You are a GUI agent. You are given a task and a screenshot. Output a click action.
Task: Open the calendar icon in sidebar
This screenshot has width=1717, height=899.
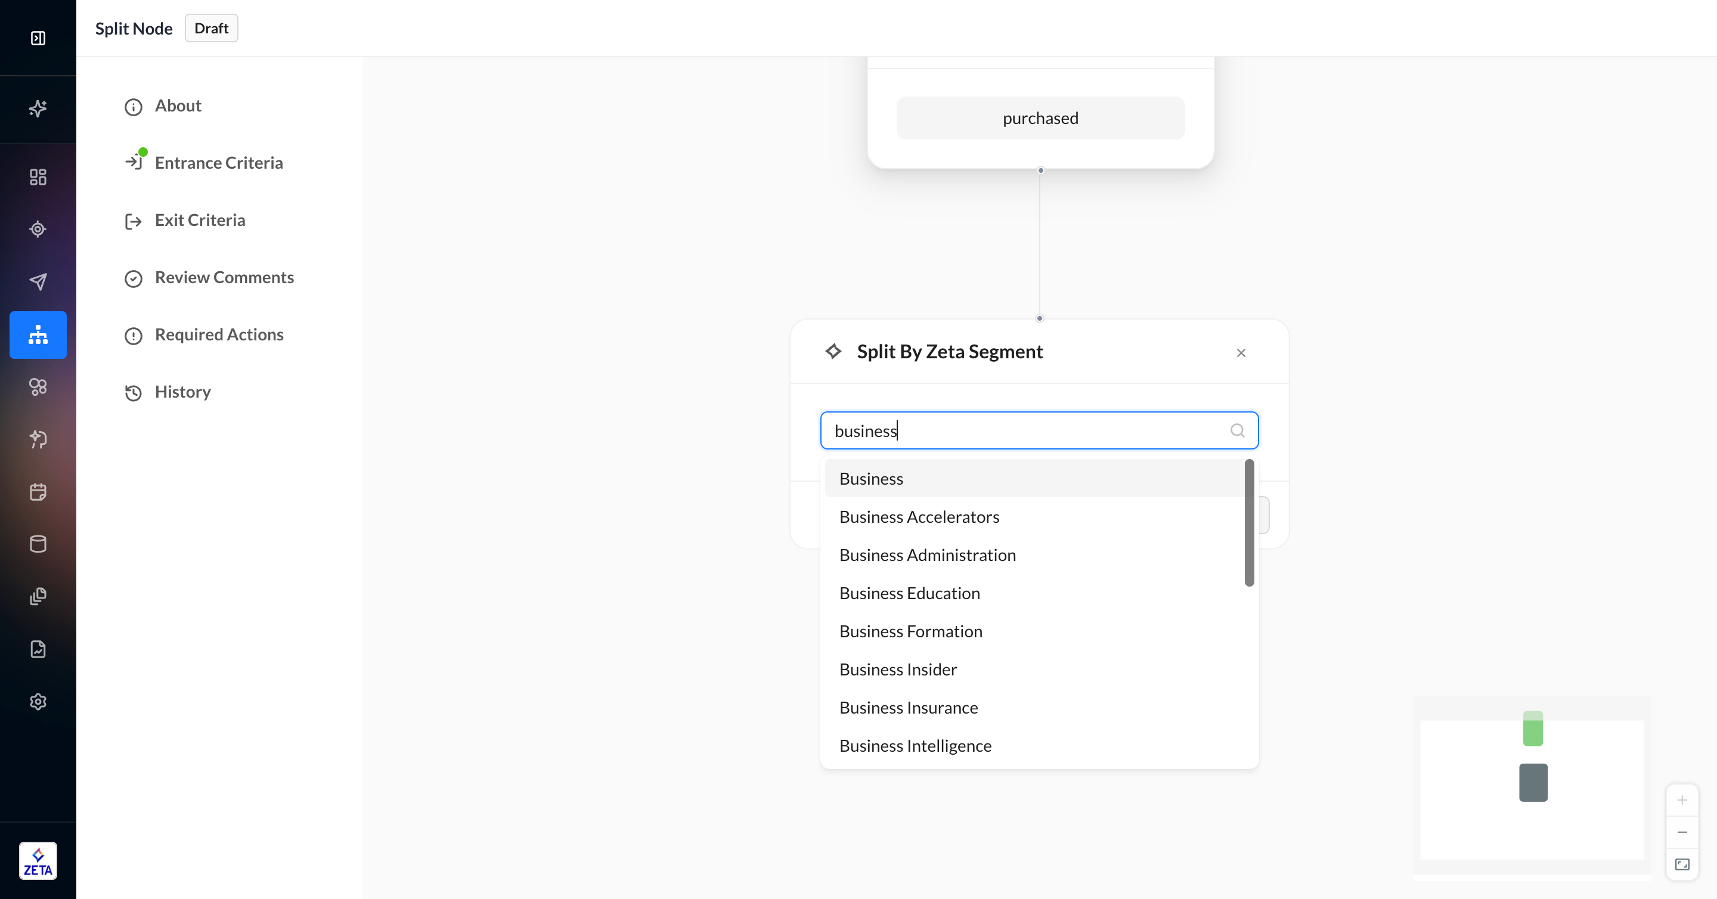[x=38, y=492]
